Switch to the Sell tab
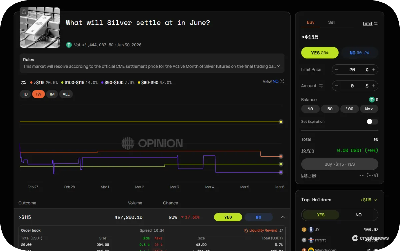Screen dimensions: 400x251 pyautogui.click(x=332, y=22)
